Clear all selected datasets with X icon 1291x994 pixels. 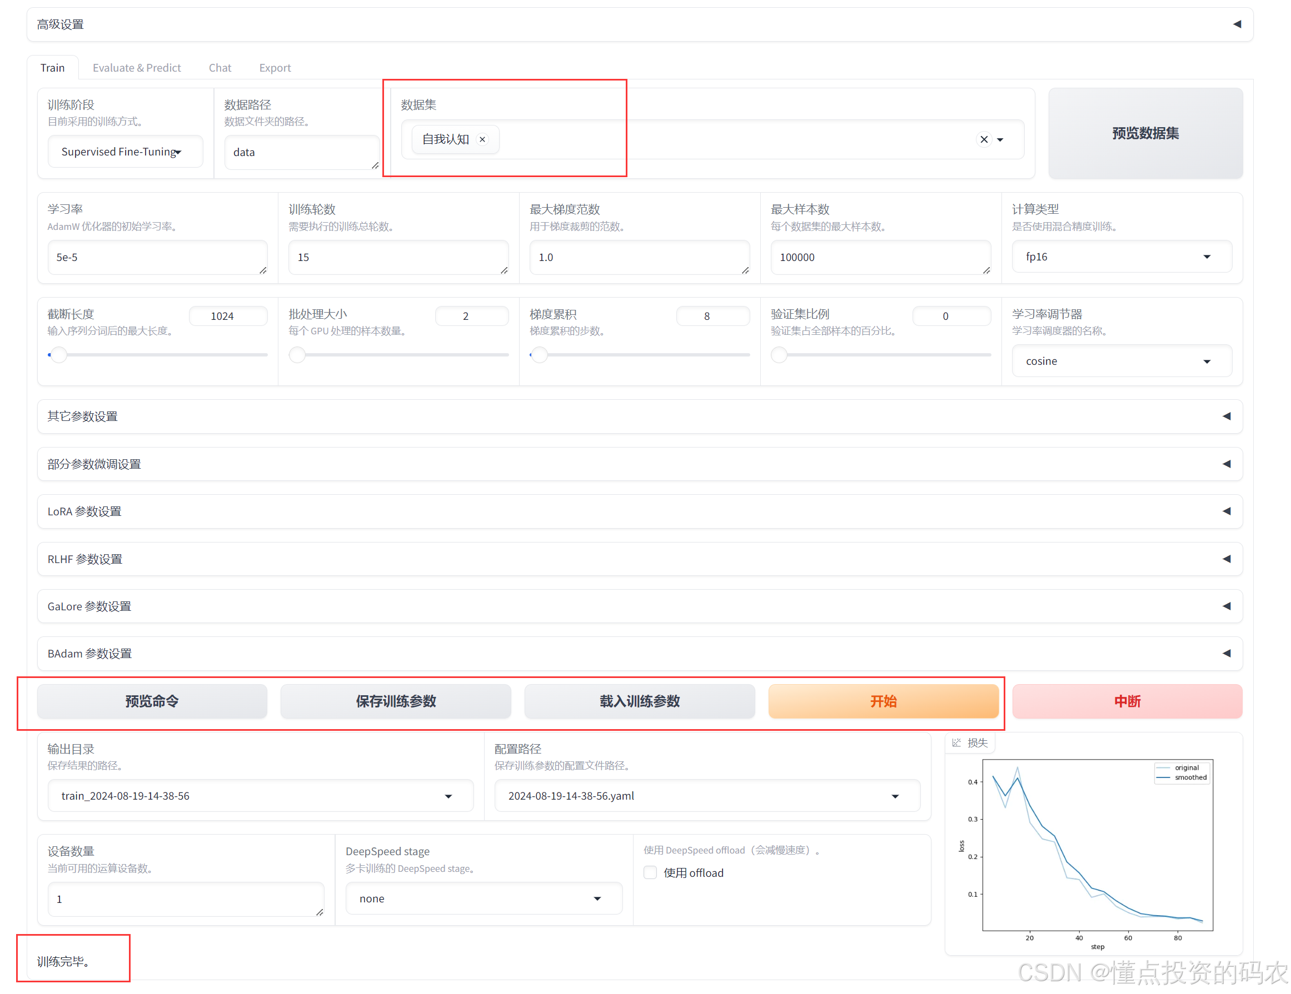[984, 139]
